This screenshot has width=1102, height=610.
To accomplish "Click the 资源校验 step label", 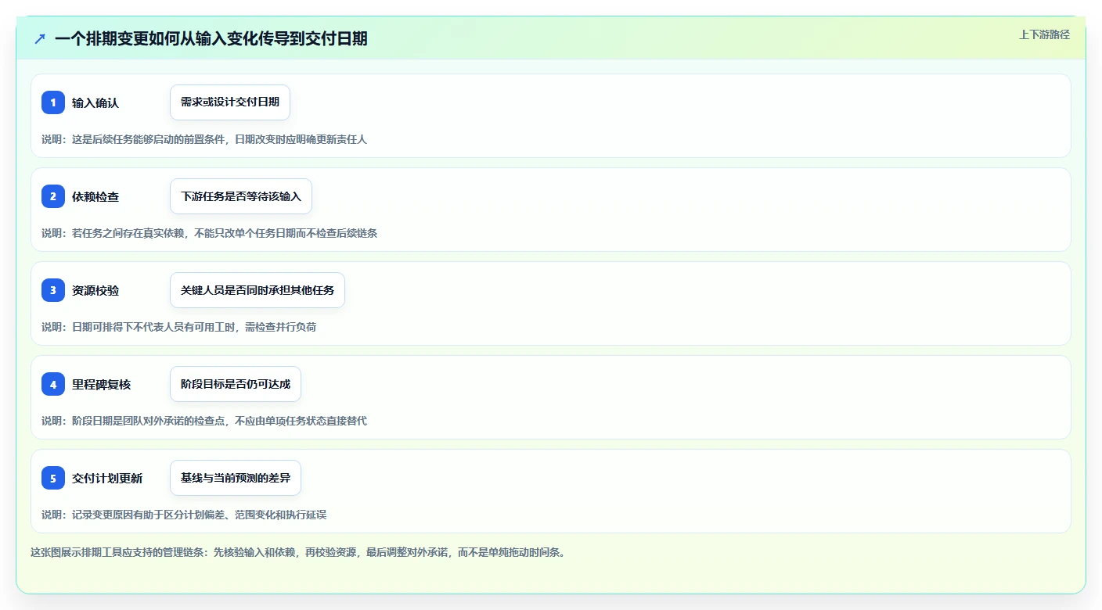I will click(95, 290).
